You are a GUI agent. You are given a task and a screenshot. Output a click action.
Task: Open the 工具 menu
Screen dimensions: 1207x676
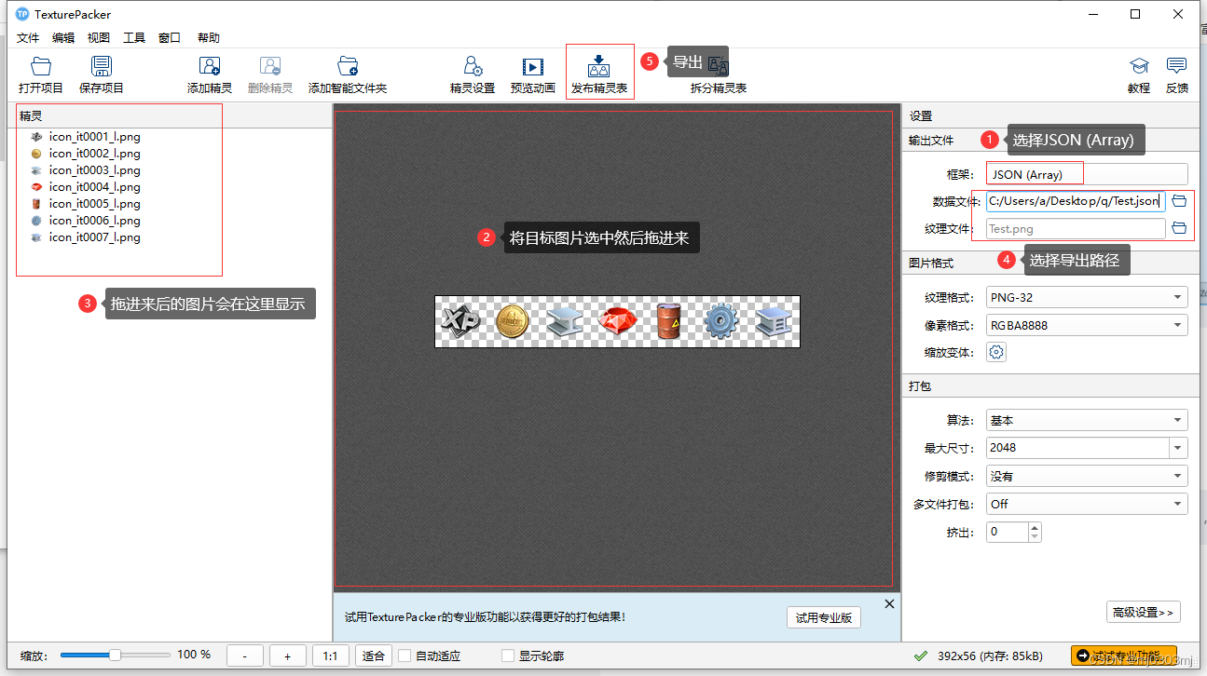tap(133, 37)
